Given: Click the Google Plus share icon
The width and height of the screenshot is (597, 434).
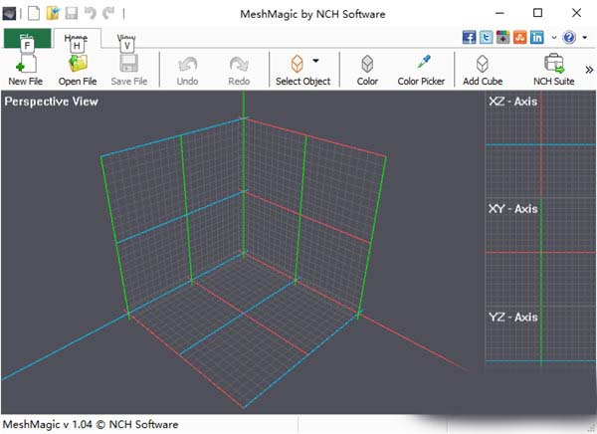Looking at the screenshot, I should 502,38.
